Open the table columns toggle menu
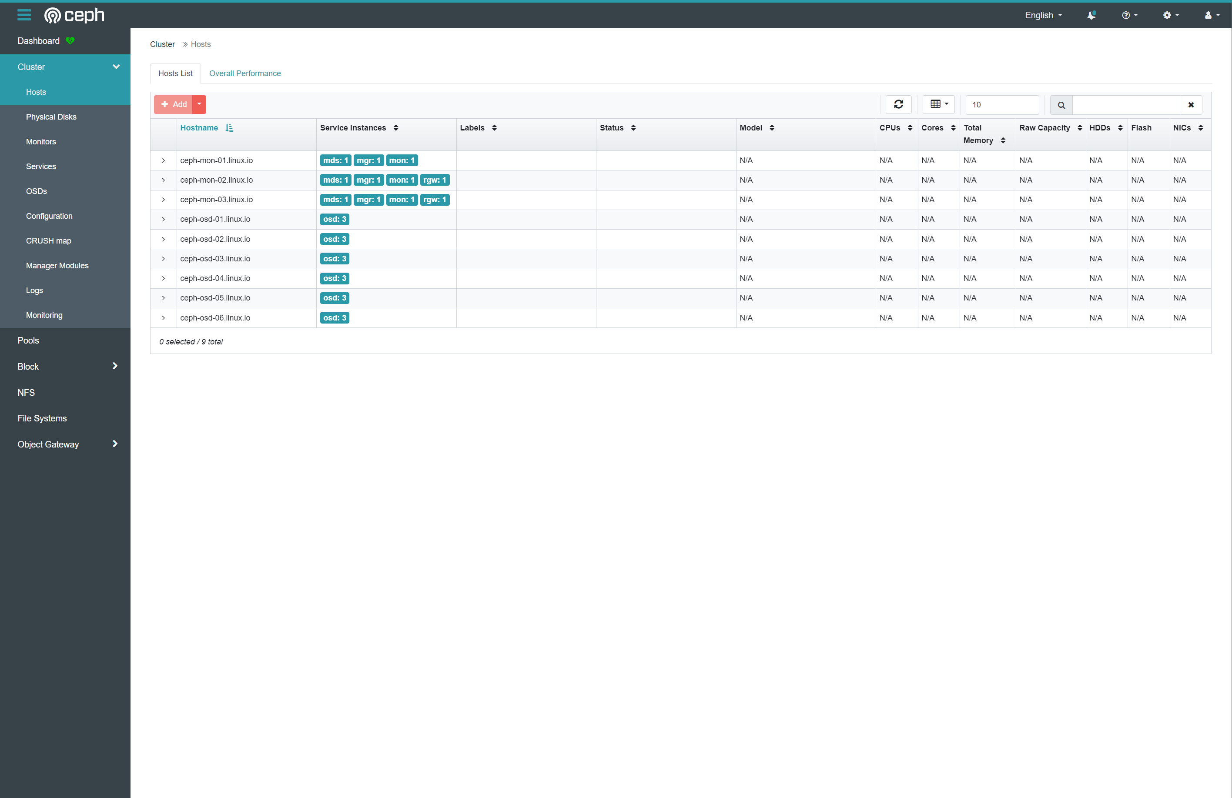1232x798 pixels. tap(938, 104)
